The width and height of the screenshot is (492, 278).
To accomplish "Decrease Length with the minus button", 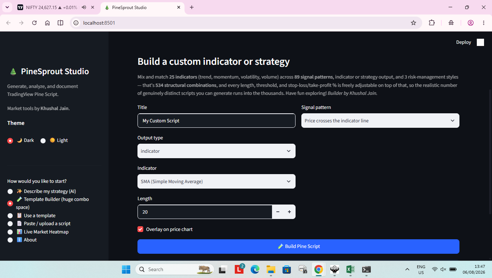I will pos(278,212).
